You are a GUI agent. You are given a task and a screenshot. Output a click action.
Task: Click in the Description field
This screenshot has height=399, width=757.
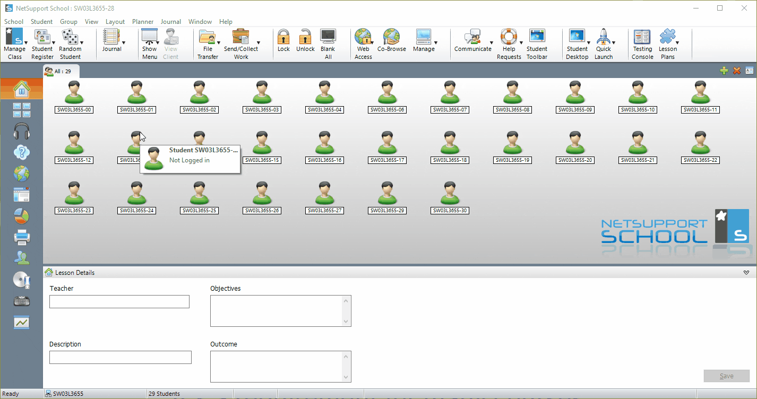tap(121, 358)
